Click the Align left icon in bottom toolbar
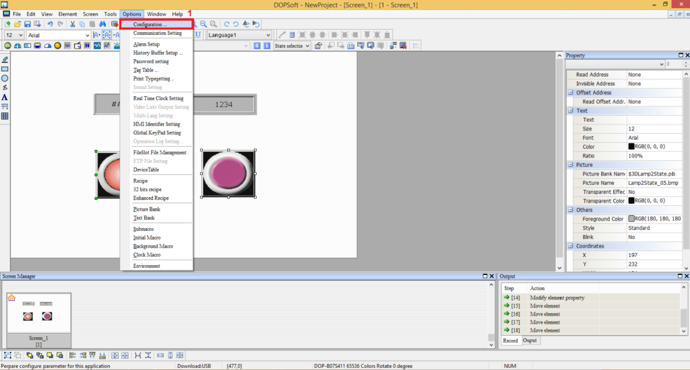This screenshot has height=370, width=690. [73, 355]
